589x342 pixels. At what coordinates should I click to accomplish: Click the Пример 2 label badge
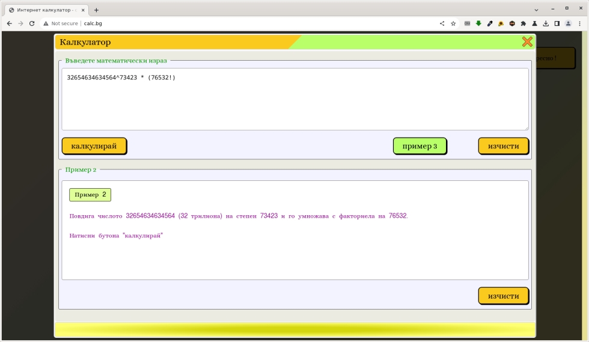point(90,195)
